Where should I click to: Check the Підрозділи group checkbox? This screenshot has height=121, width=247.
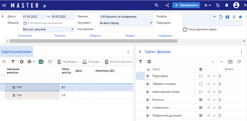pyautogui.click(x=201, y=76)
